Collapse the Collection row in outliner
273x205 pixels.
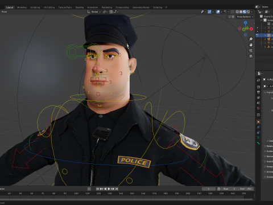tap(262, 20)
